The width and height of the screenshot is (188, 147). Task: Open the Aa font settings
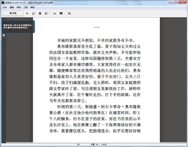55,13
